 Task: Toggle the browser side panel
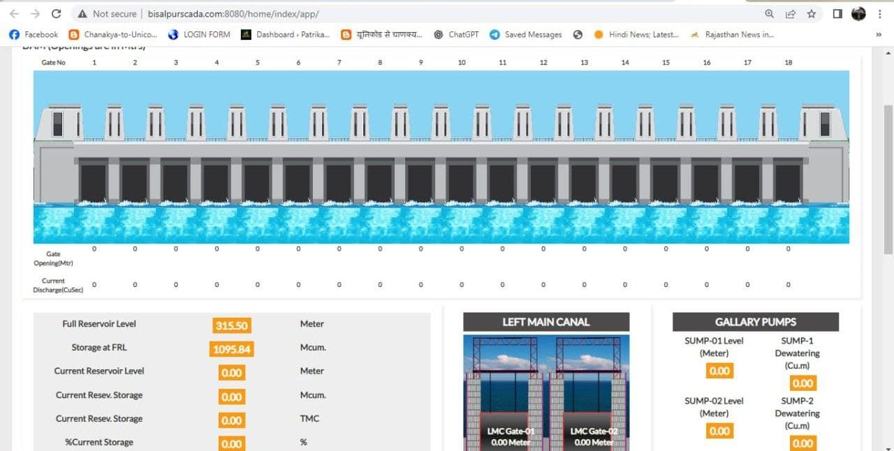(x=837, y=14)
